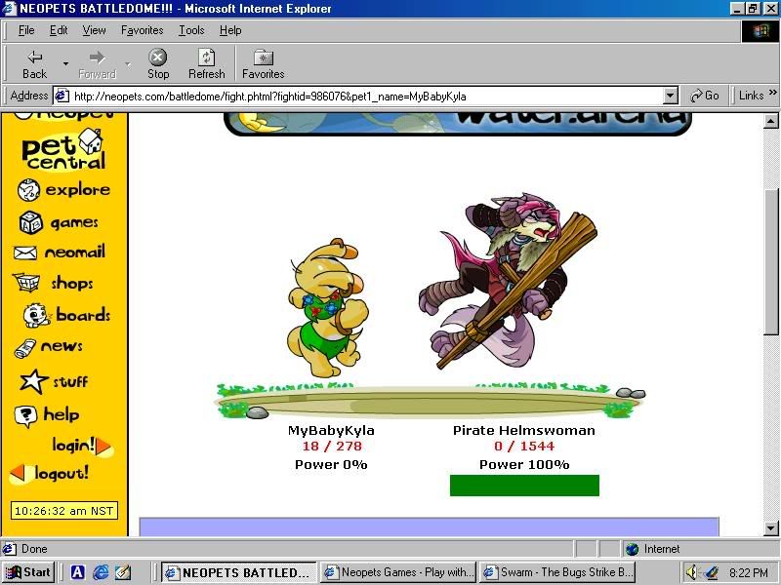Click the logout! button
This screenshot has width=781, height=585.
click(x=50, y=473)
